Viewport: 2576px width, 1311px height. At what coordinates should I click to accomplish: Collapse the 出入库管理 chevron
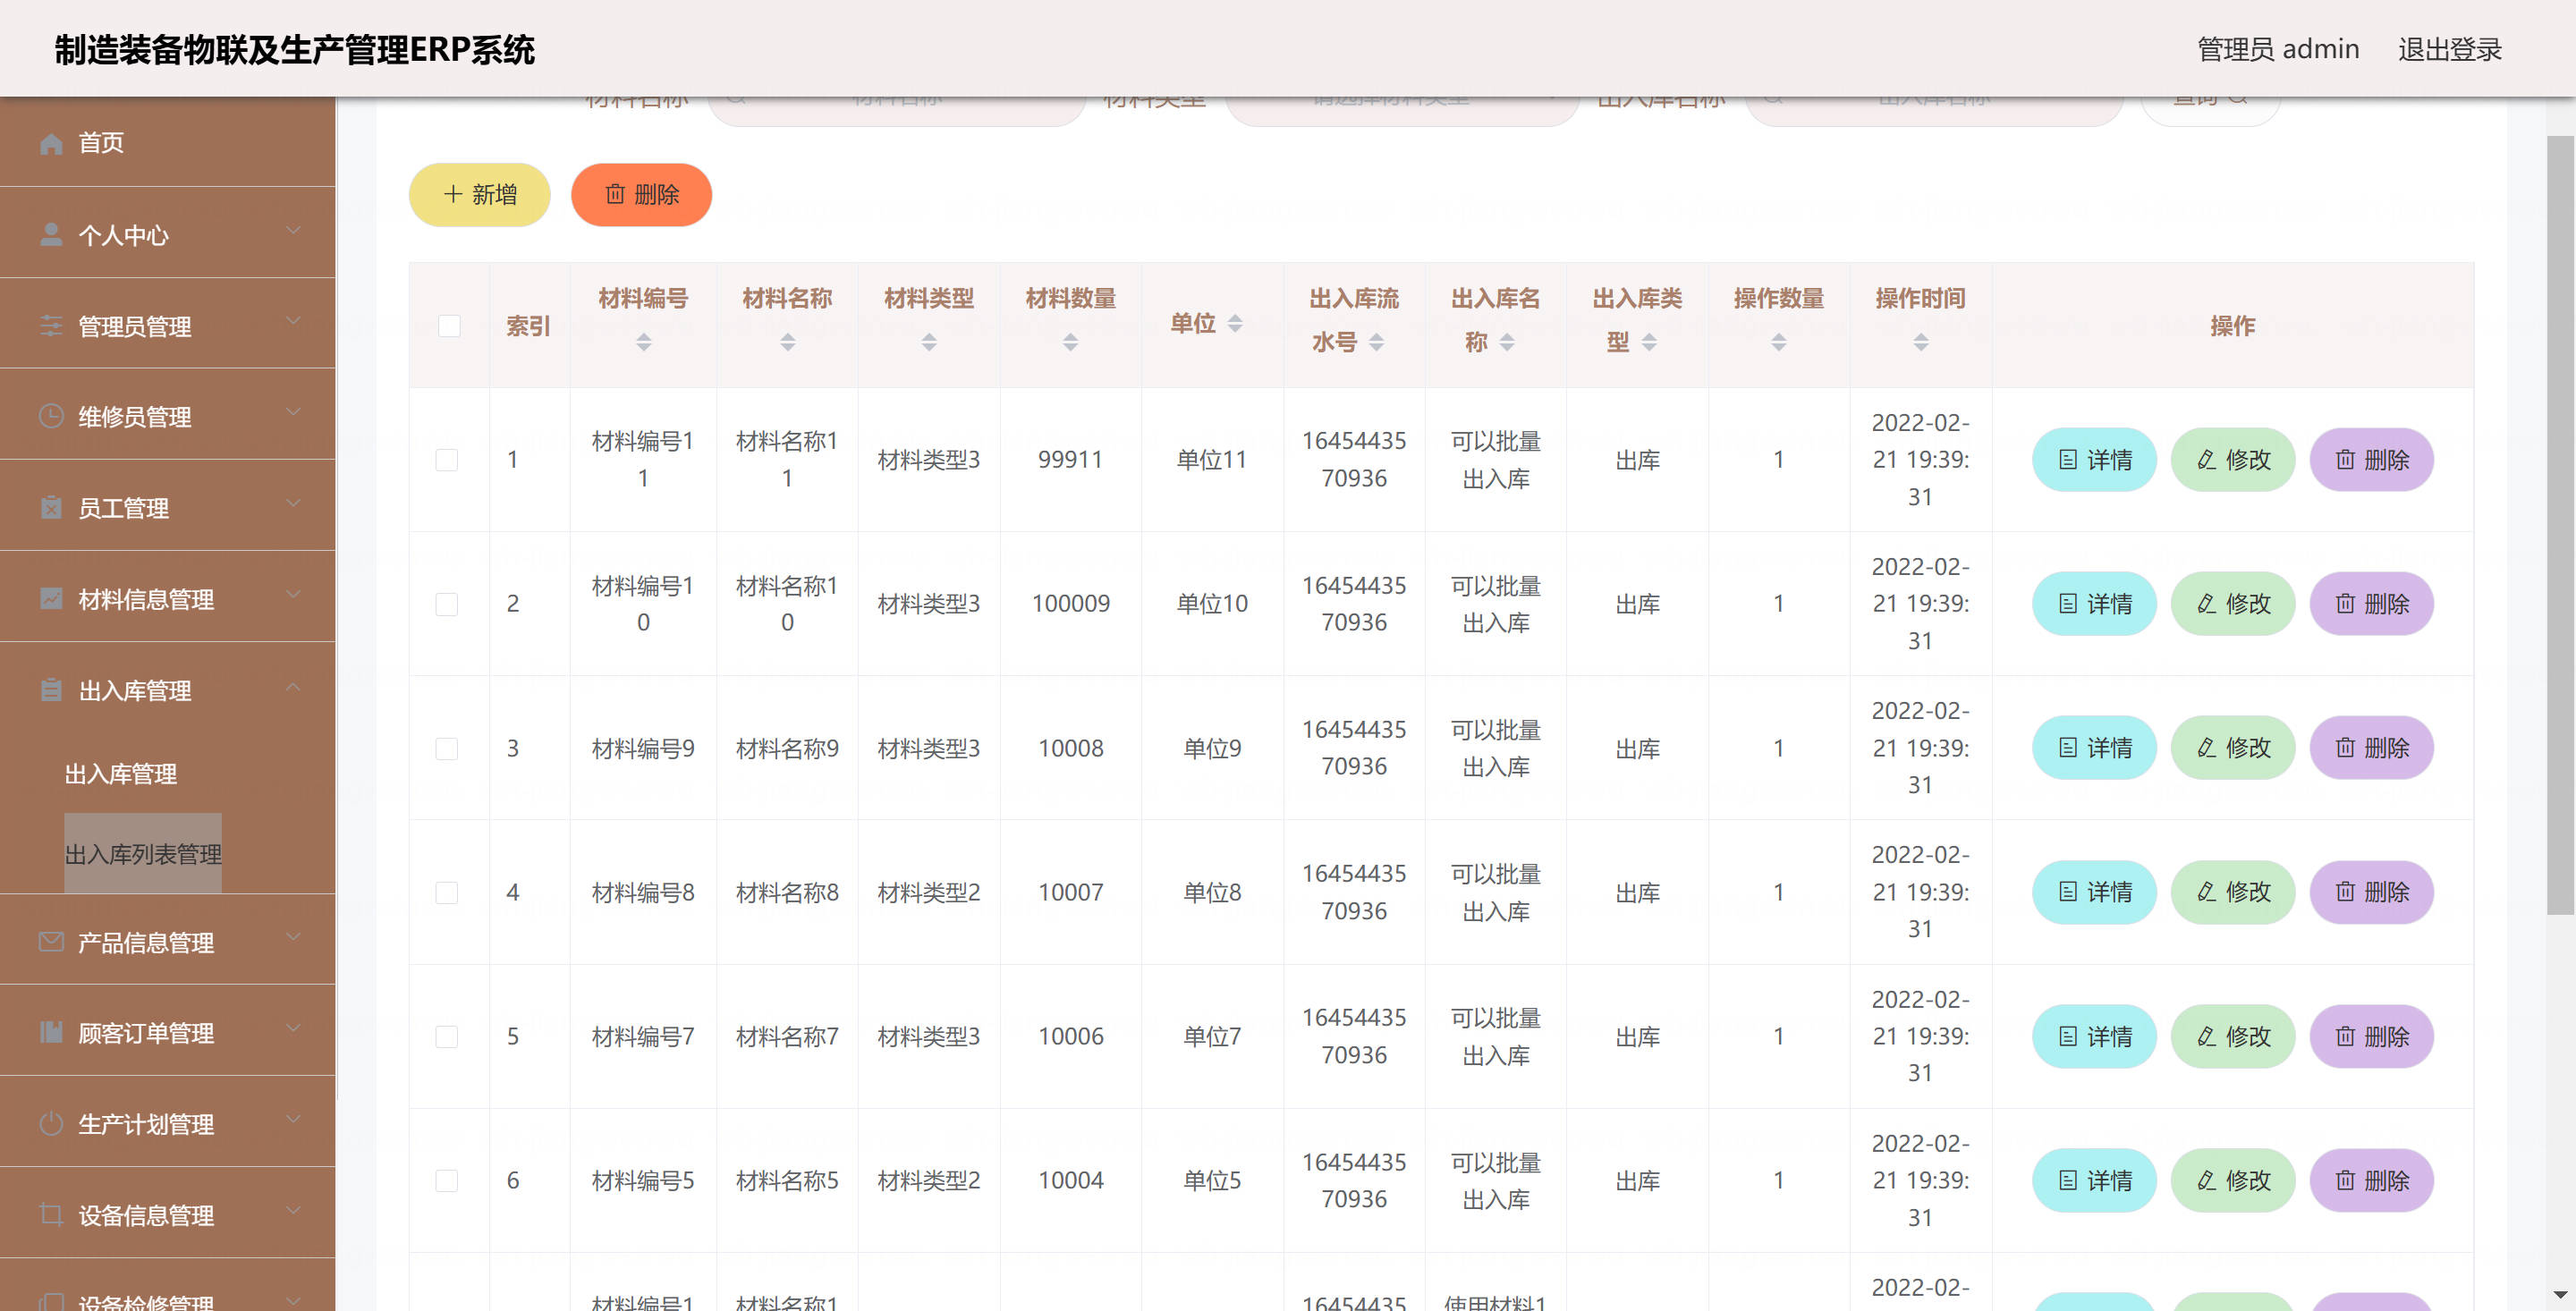(293, 686)
